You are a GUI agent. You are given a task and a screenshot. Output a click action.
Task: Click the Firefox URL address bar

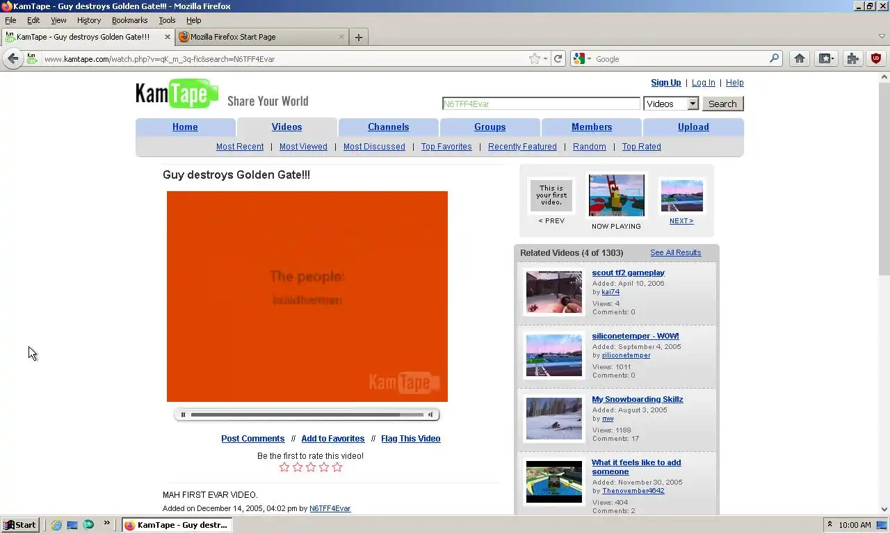[284, 59]
